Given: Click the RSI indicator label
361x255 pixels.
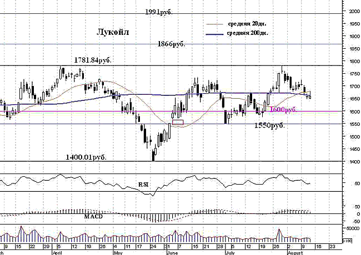Looking at the screenshot, I should coord(143,185).
